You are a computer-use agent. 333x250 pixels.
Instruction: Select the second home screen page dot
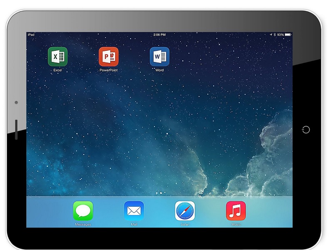coord(165,193)
